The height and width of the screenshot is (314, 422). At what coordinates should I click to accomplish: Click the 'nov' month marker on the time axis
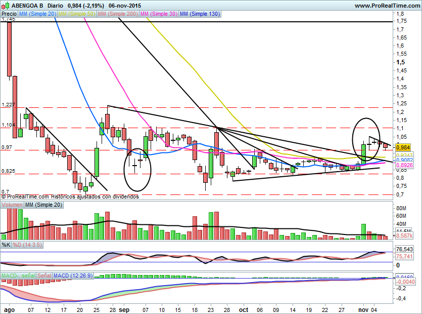[361, 309]
